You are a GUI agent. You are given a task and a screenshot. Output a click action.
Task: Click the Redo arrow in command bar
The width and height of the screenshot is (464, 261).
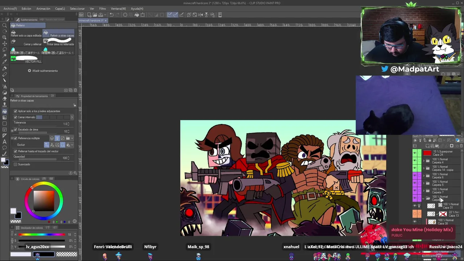[117, 15]
